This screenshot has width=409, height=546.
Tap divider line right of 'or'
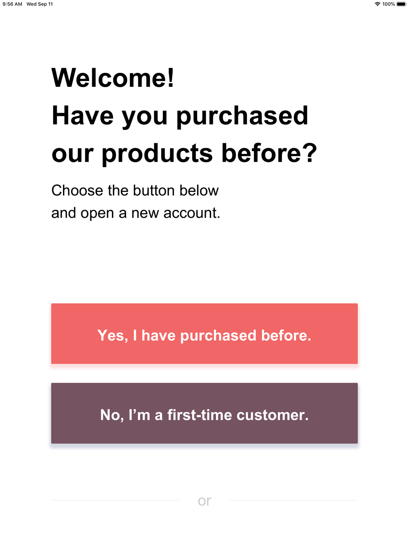[x=293, y=500]
